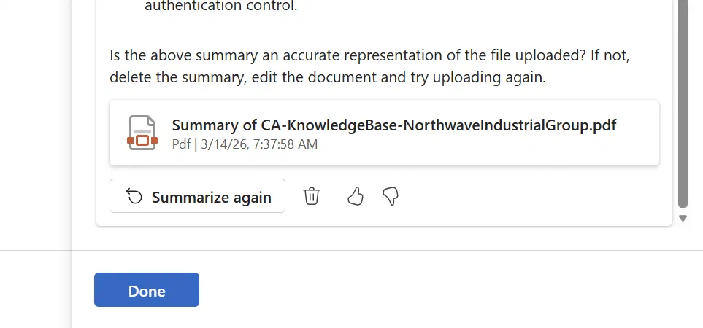
Task: Give the summary a thumbs up
Action: tap(356, 196)
